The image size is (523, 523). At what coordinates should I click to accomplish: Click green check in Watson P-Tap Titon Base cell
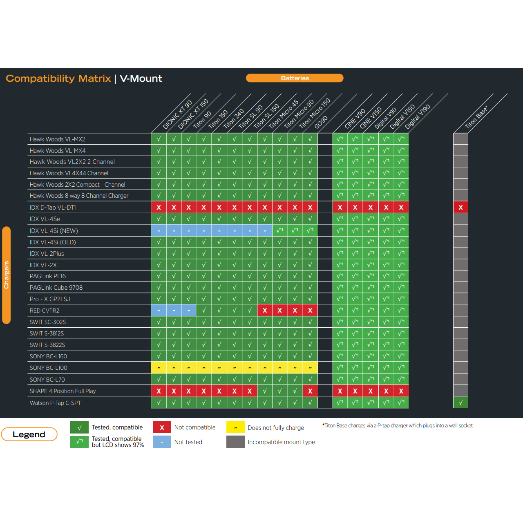461,402
